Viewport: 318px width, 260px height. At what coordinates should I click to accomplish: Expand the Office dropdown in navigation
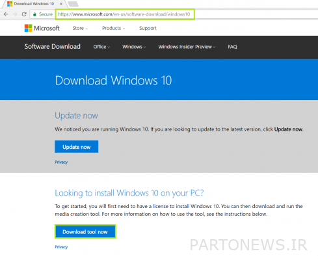[101, 47]
